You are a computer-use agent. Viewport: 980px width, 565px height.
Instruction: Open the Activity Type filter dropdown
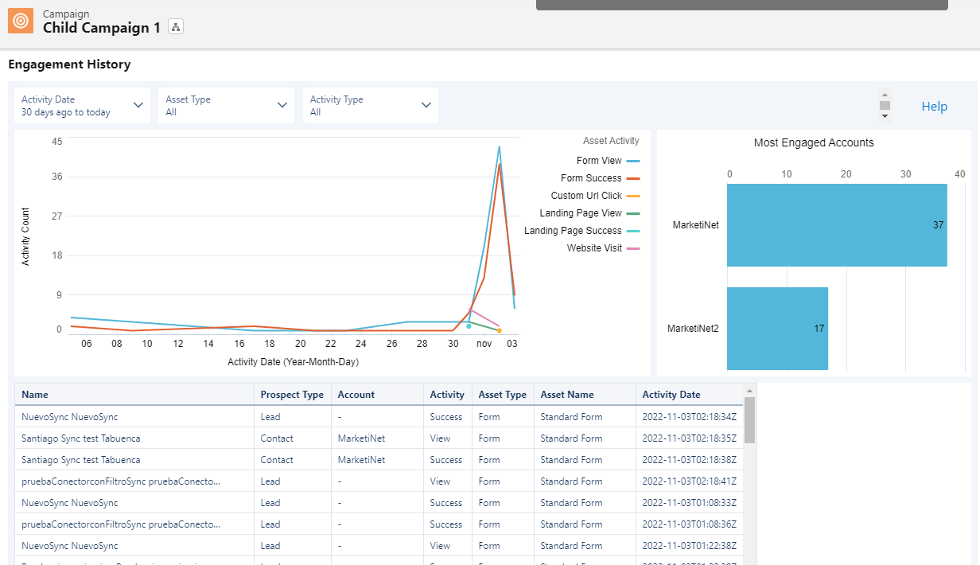click(371, 106)
